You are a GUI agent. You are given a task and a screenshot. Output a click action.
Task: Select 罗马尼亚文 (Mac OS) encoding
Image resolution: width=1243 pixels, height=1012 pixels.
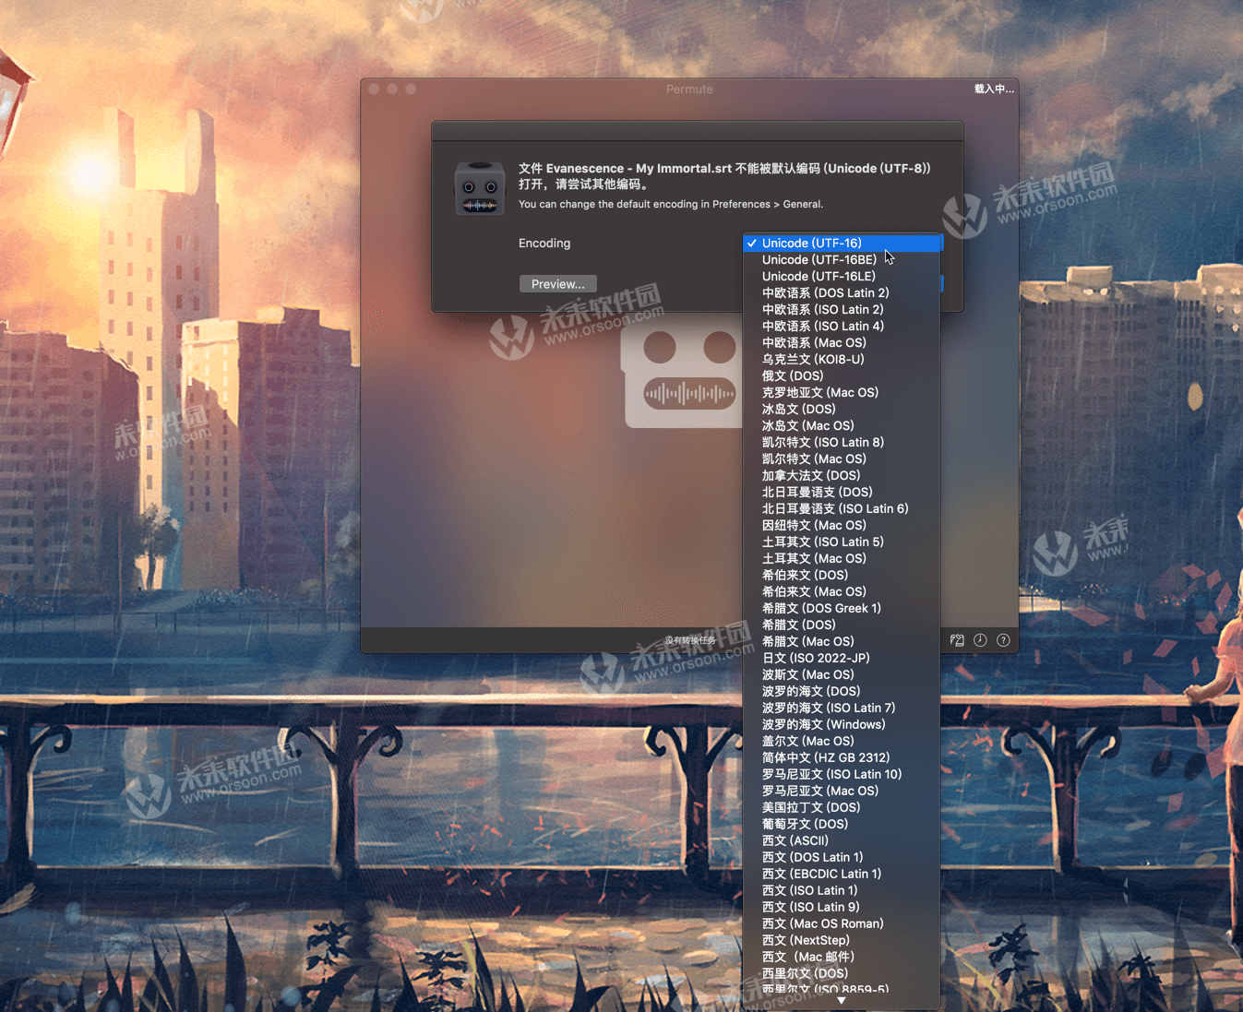pyautogui.click(x=842, y=792)
